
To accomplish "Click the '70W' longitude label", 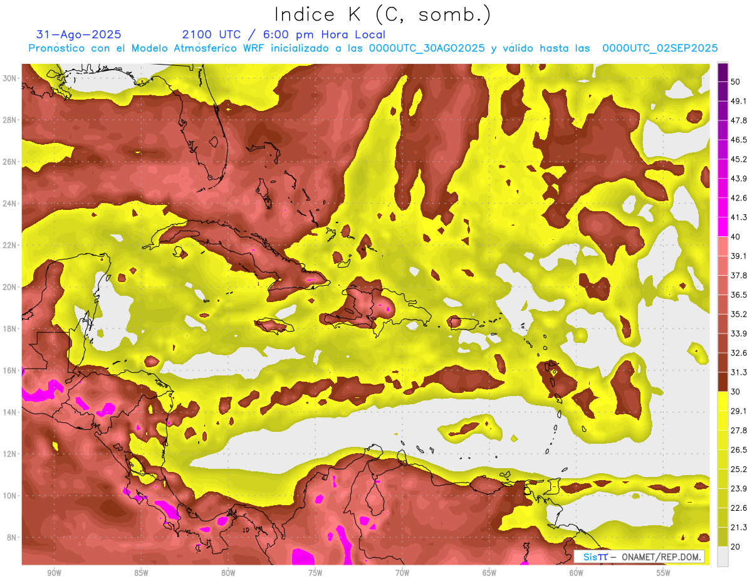I will pyautogui.click(x=402, y=573).
